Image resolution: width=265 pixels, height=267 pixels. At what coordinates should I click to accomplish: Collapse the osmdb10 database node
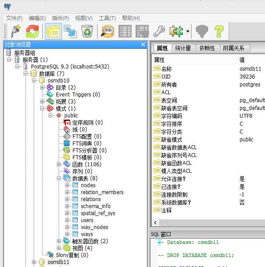34,80
